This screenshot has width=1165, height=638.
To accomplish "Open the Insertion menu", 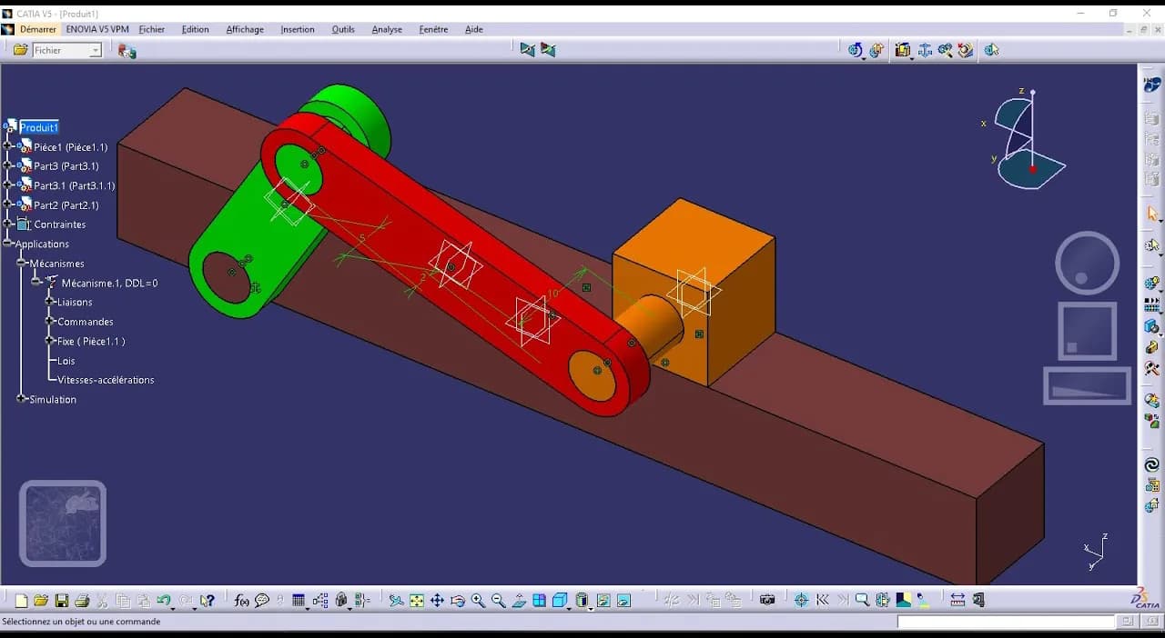I will coord(298,29).
